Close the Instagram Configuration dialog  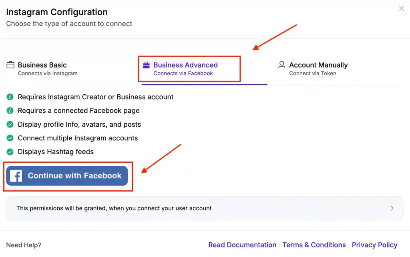click(401, 8)
